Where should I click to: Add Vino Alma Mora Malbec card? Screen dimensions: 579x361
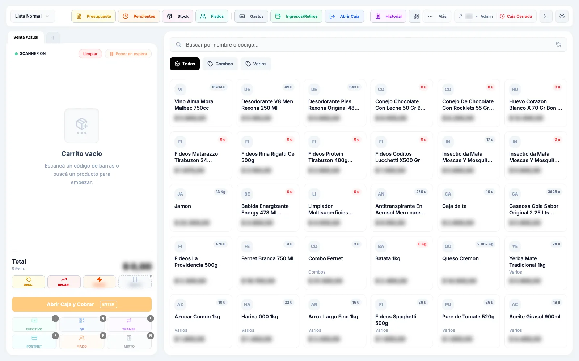click(x=201, y=103)
